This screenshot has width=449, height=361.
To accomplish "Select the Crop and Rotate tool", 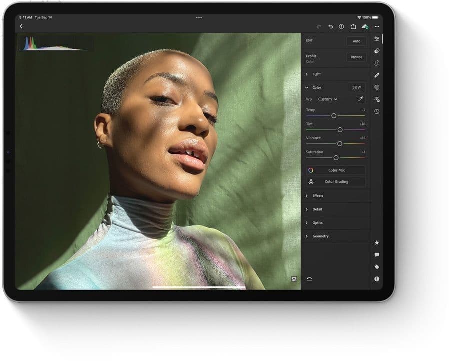I will pos(377,63).
